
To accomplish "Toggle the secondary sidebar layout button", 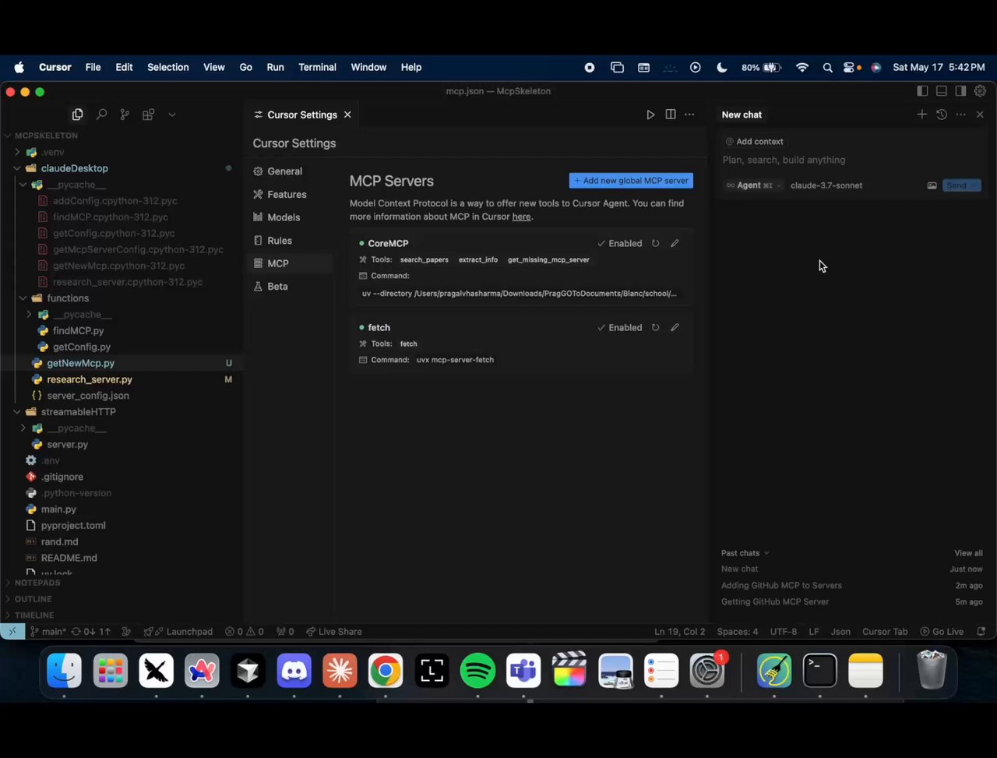I will (961, 91).
